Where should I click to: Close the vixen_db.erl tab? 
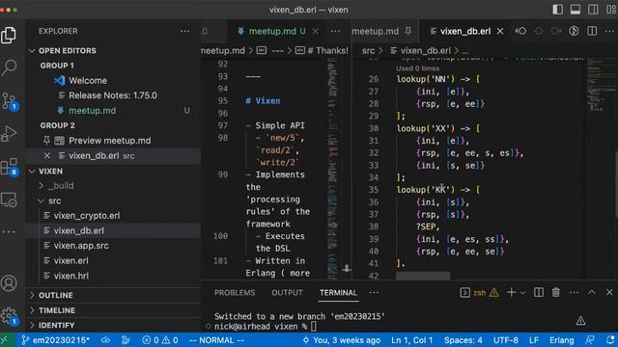point(500,31)
